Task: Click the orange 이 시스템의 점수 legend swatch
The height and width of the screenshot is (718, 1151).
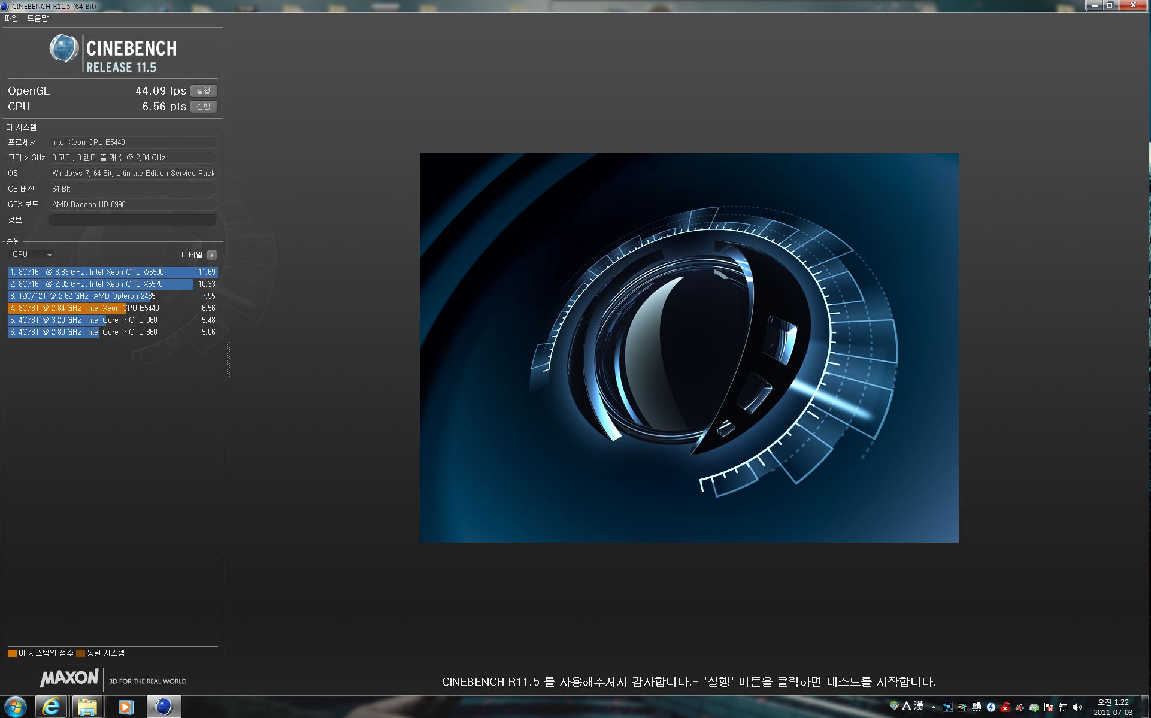Action: tap(12, 653)
